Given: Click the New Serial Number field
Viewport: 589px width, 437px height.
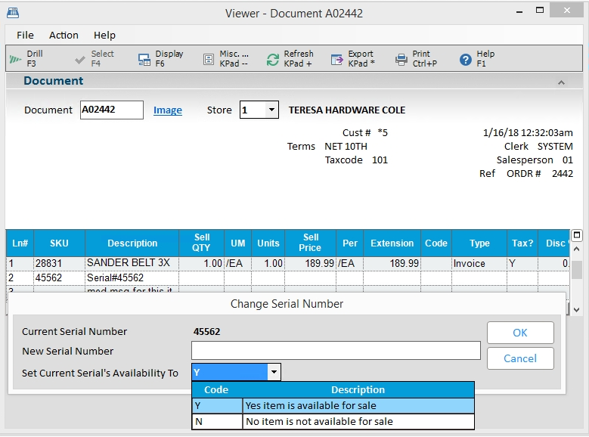Looking at the screenshot, I should click(x=336, y=351).
